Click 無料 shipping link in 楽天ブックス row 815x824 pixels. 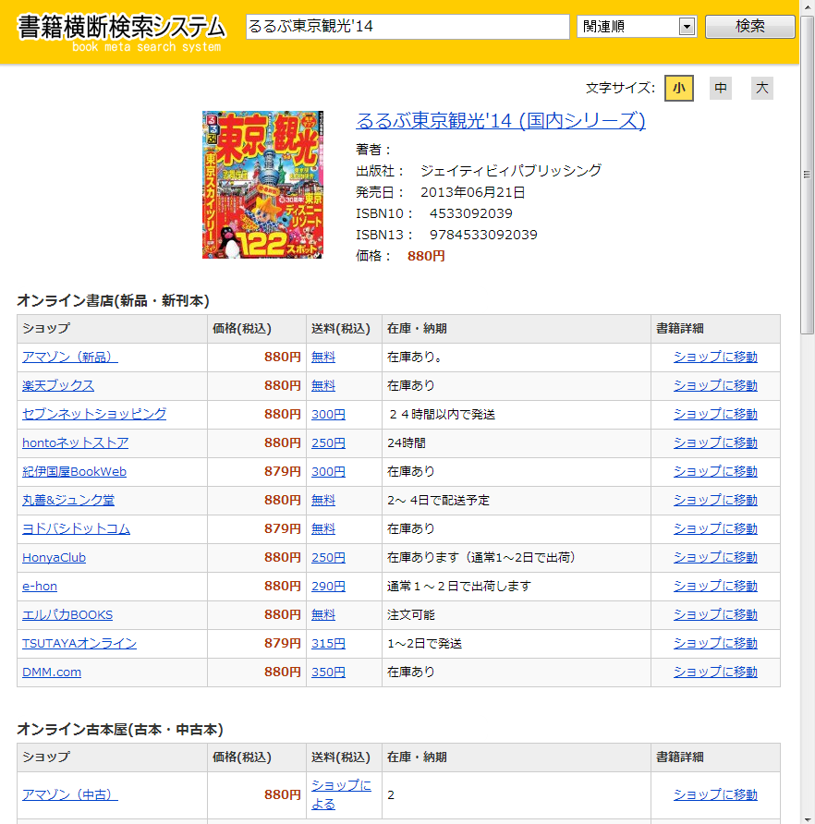coord(323,385)
